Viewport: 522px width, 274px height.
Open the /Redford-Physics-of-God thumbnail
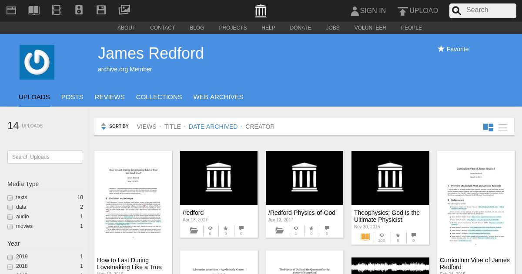click(x=304, y=178)
